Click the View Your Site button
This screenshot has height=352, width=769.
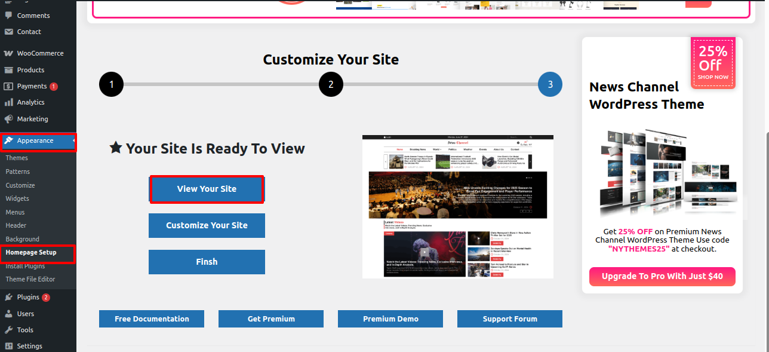(207, 189)
